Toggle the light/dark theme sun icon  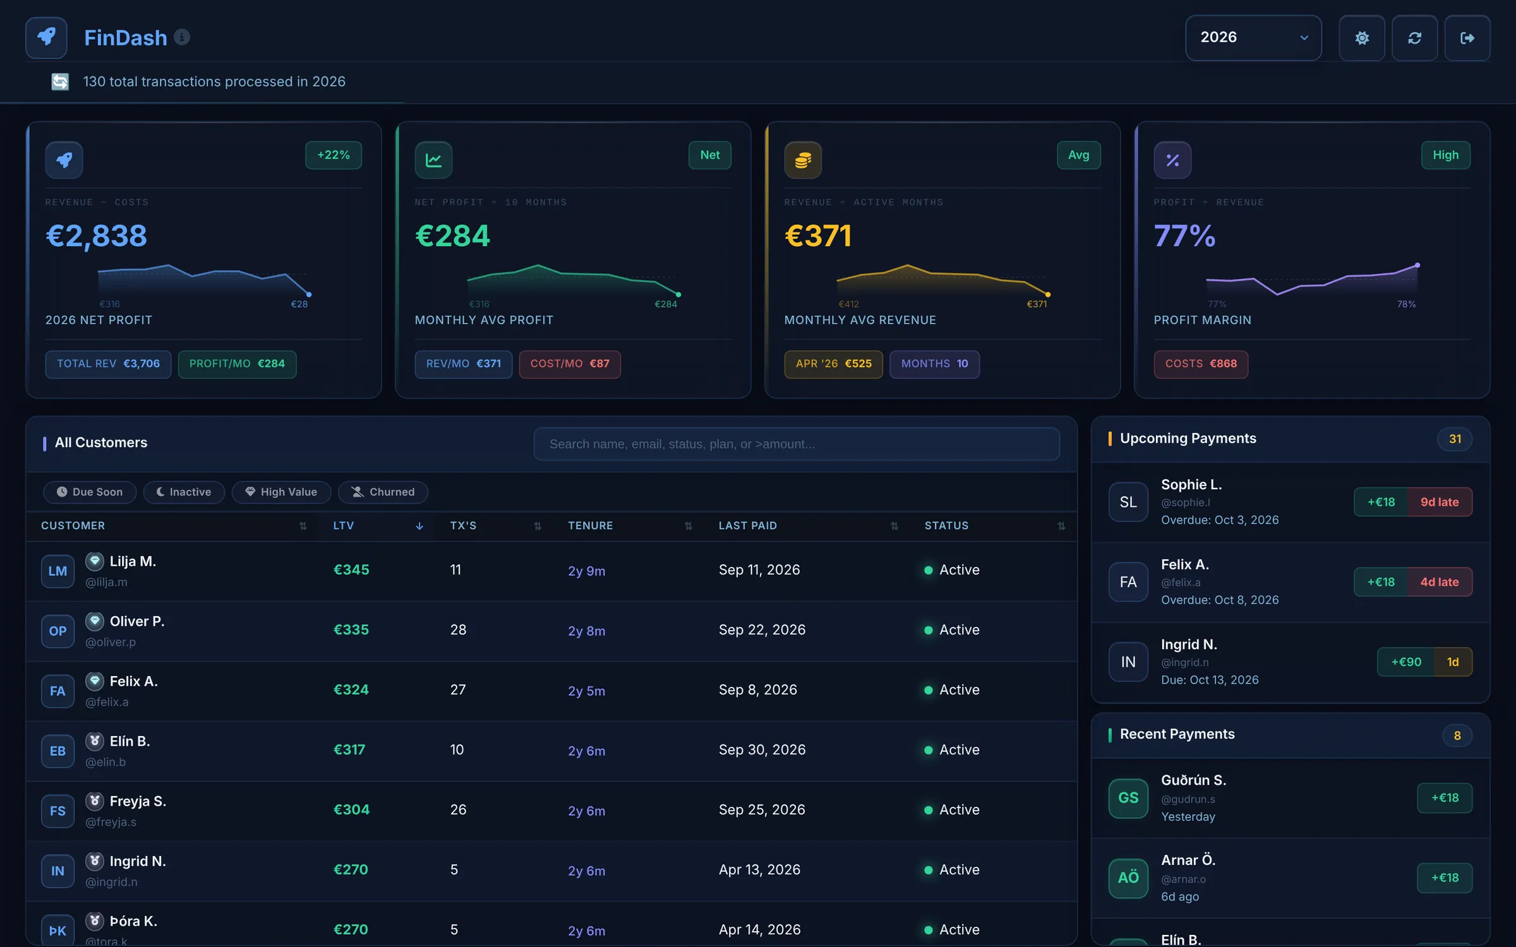click(x=1362, y=38)
